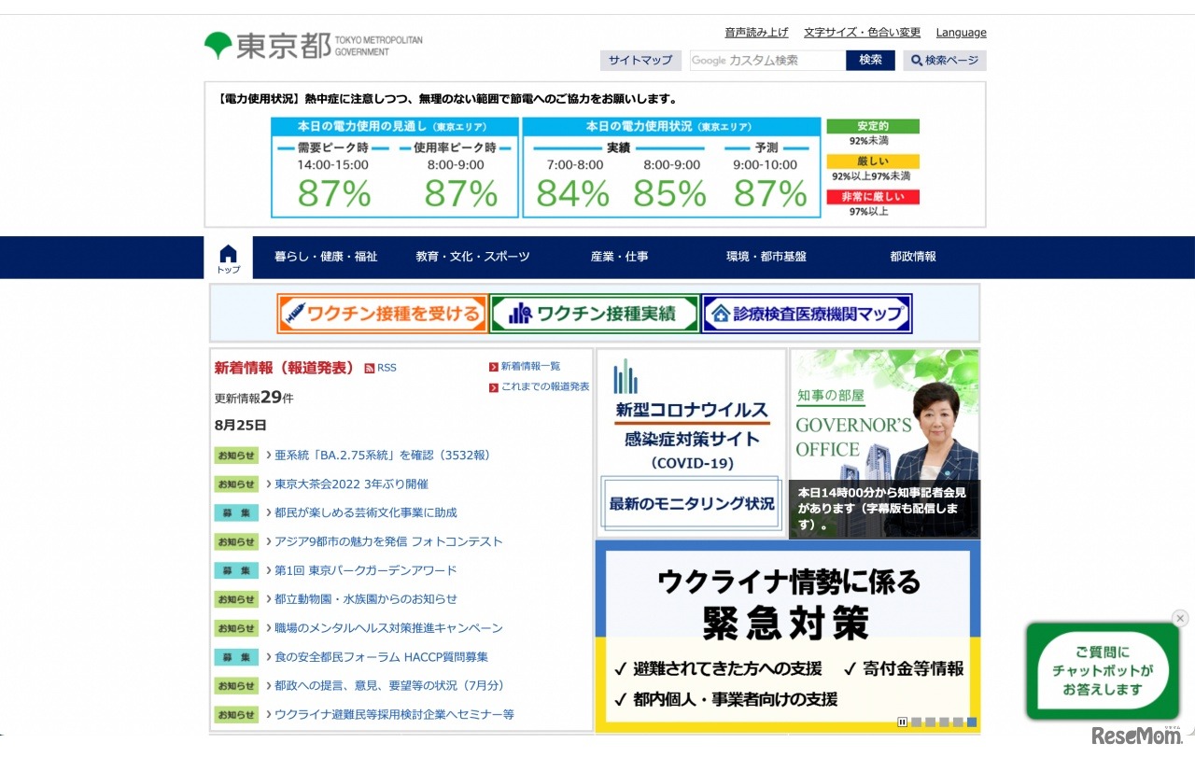Click the 8月25日 date heading
Viewport: 1195px width, 757px height.
241,426
